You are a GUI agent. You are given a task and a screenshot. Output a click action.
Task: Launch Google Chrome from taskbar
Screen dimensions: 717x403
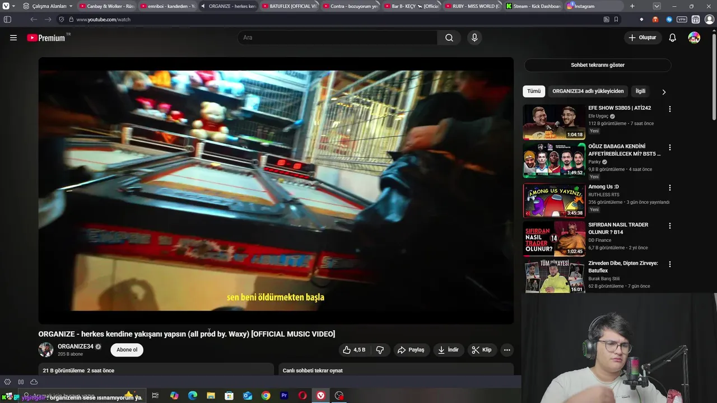click(266, 396)
